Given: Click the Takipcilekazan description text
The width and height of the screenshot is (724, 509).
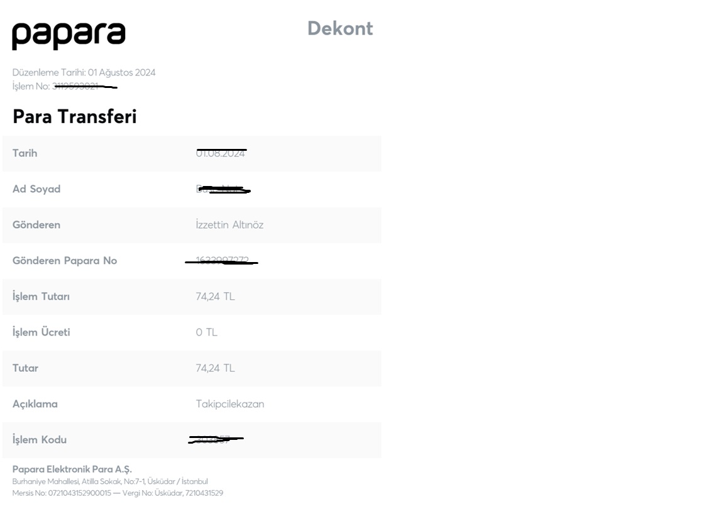Looking at the screenshot, I should [230, 404].
